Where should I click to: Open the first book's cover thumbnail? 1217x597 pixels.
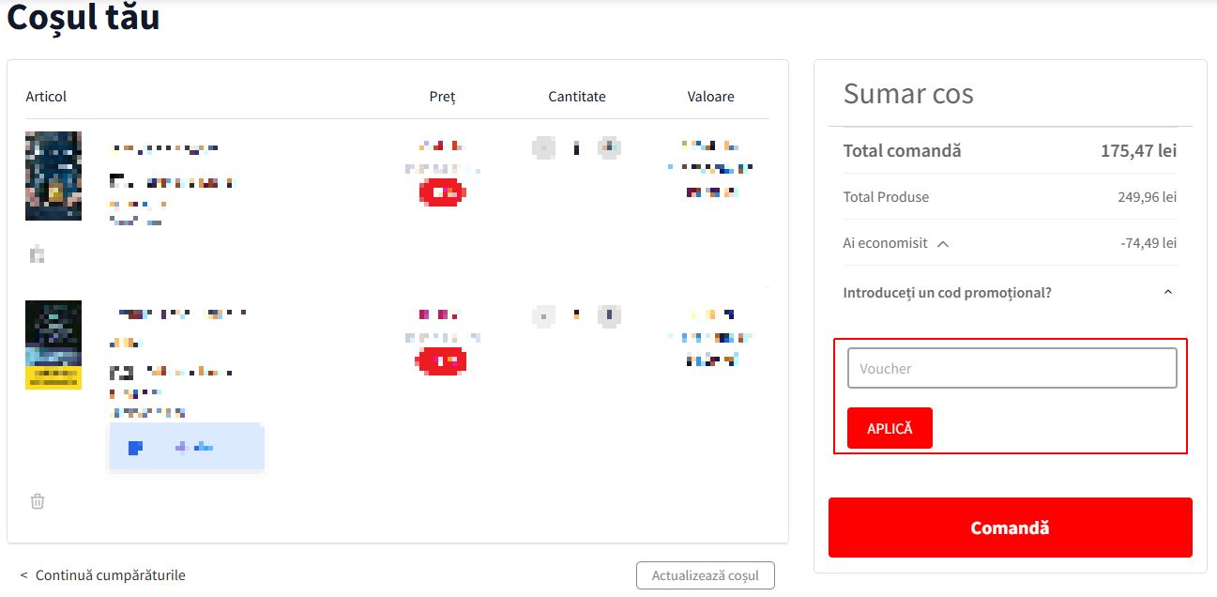pos(53,176)
